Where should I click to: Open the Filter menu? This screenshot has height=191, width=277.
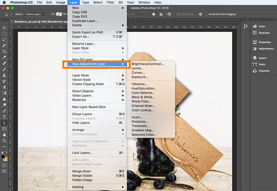point(110,2)
